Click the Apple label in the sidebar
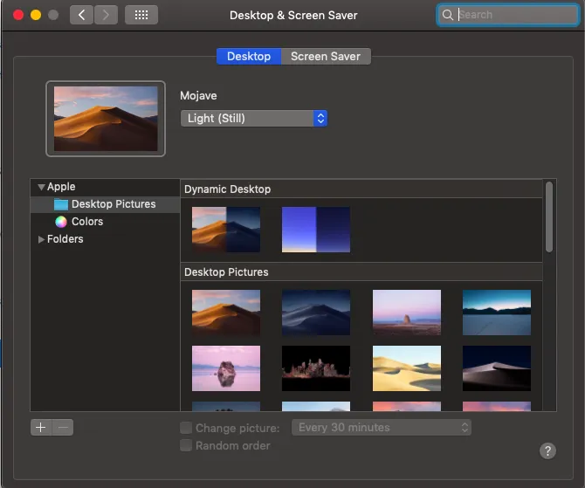This screenshot has height=488, width=585. 61,187
